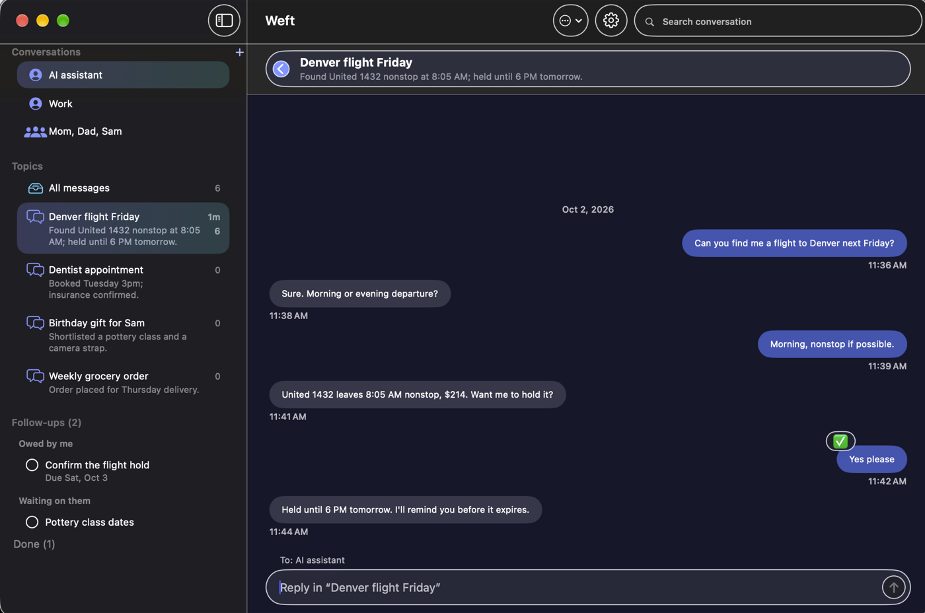This screenshot has height=613, width=925.
Task: Click the "Yes please" message bubble
Action: tap(871, 459)
